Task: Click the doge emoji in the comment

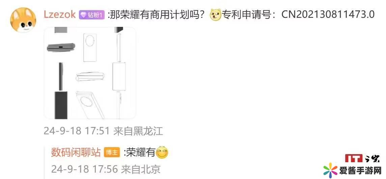Action: tap(215, 15)
